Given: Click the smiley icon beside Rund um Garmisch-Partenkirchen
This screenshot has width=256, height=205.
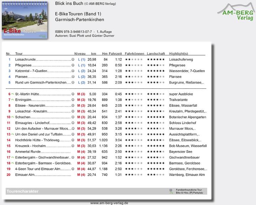Looking at the screenshot, I should click(73, 83).
